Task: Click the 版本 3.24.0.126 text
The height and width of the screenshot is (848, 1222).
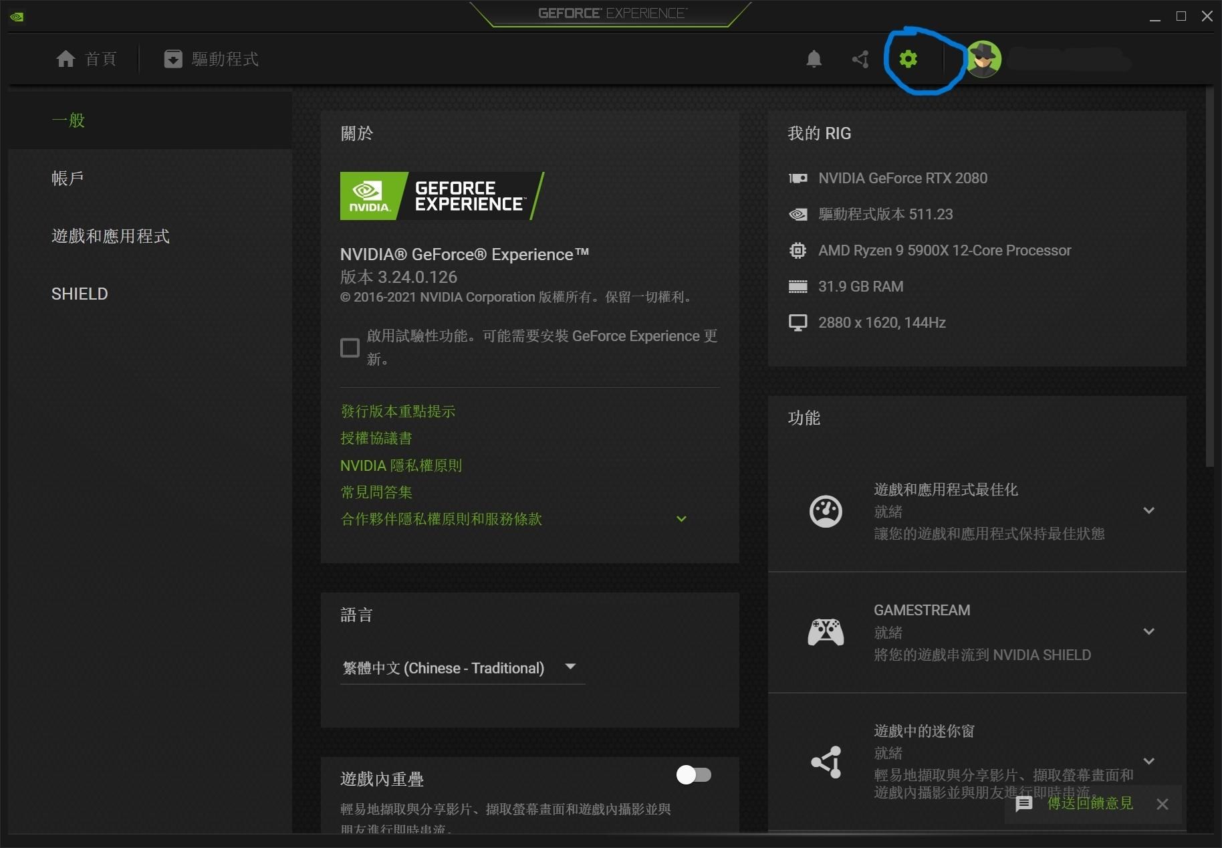Action: point(398,277)
